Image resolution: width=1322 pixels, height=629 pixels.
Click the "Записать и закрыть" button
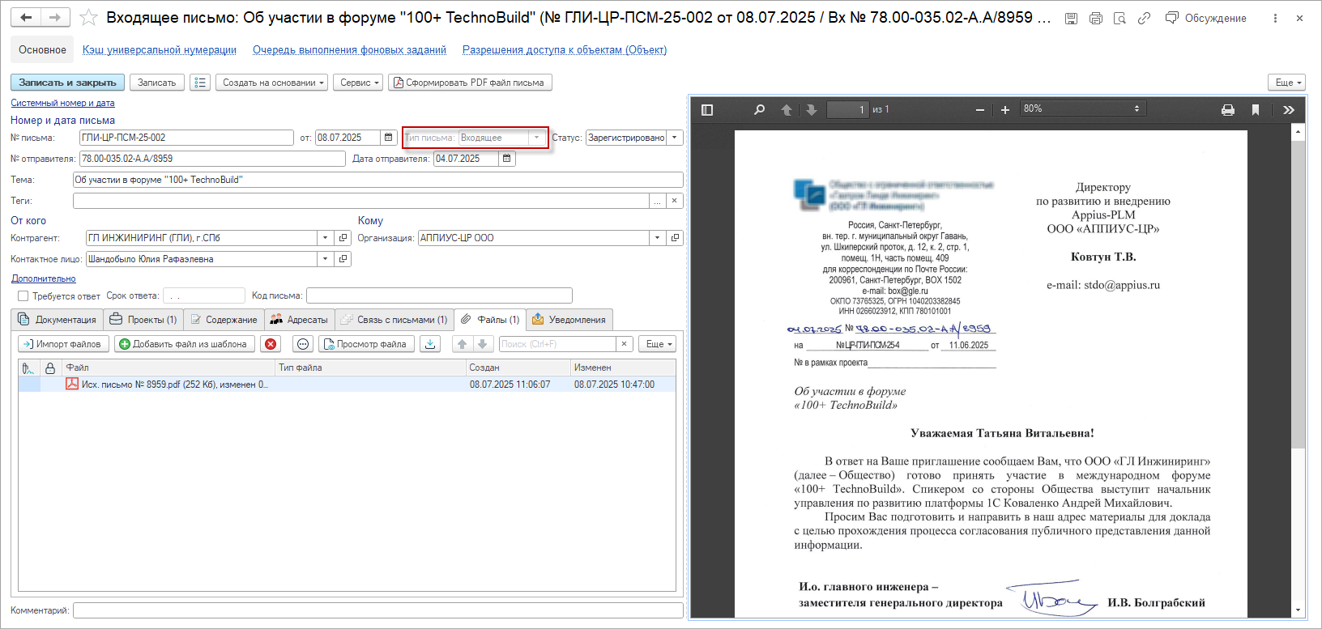[x=67, y=83]
